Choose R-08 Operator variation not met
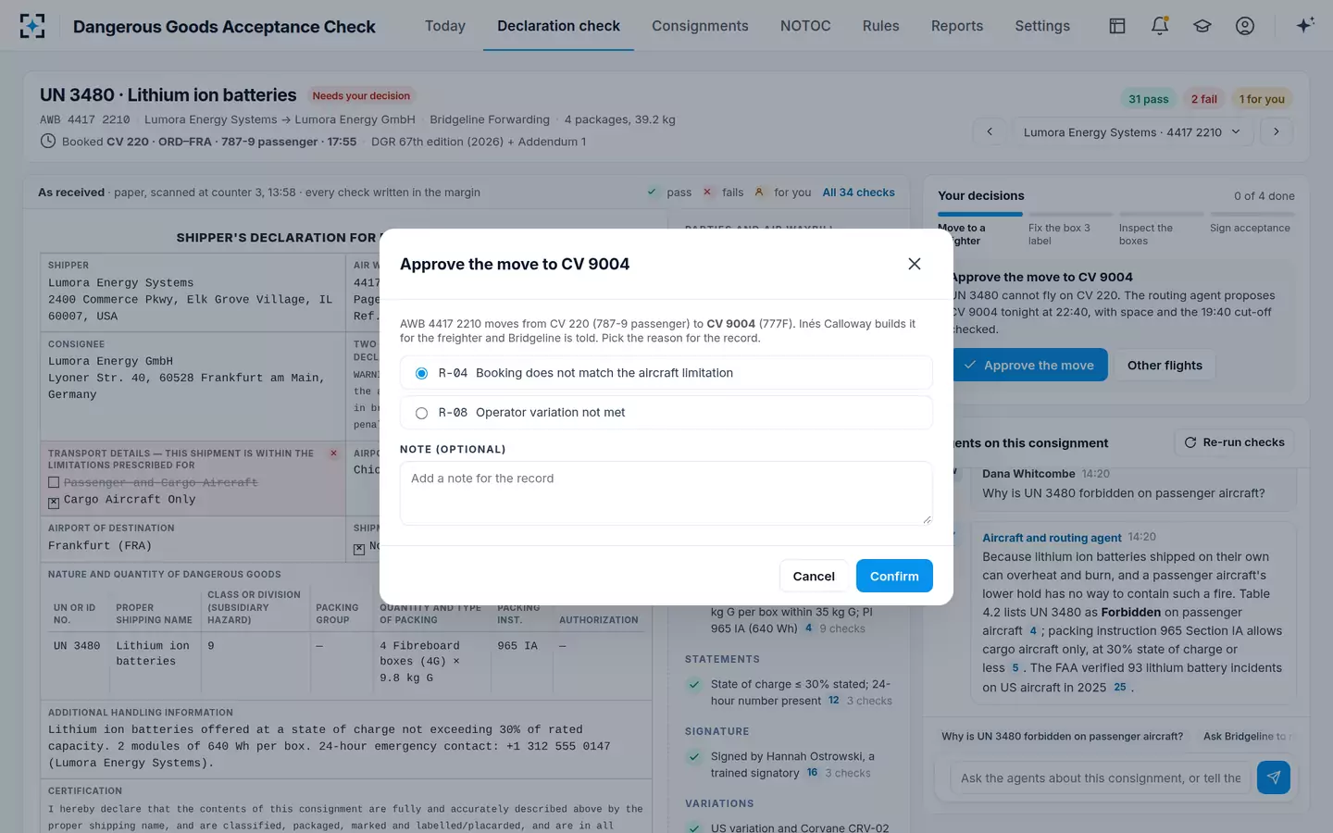Viewport: 1333px width, 833px height. (666, 413)
